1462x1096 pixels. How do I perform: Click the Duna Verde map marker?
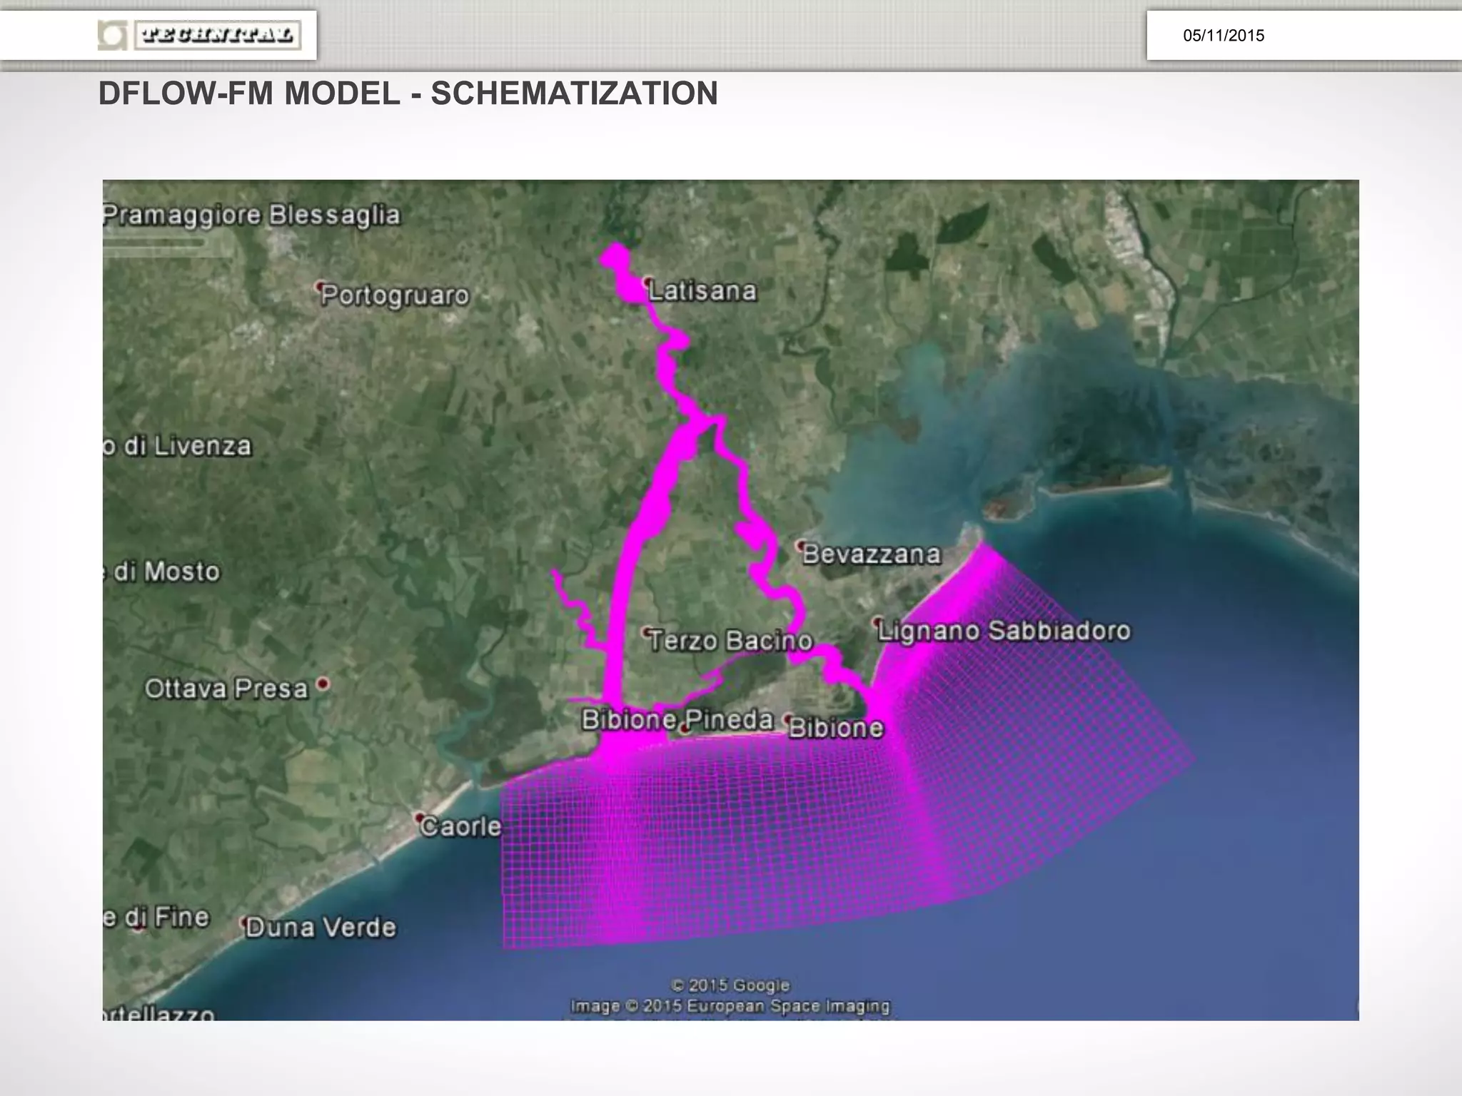point(245,923)
